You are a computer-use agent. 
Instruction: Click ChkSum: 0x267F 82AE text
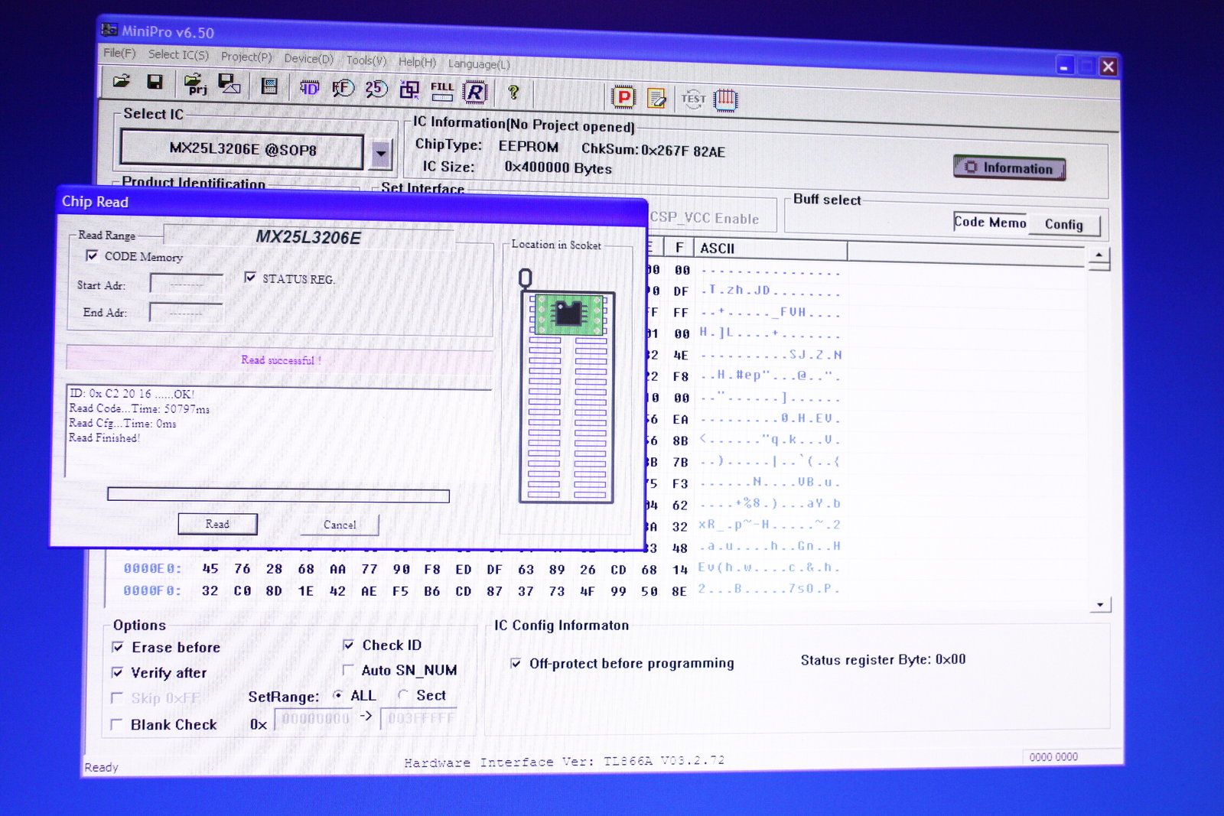tap(653, 150)
